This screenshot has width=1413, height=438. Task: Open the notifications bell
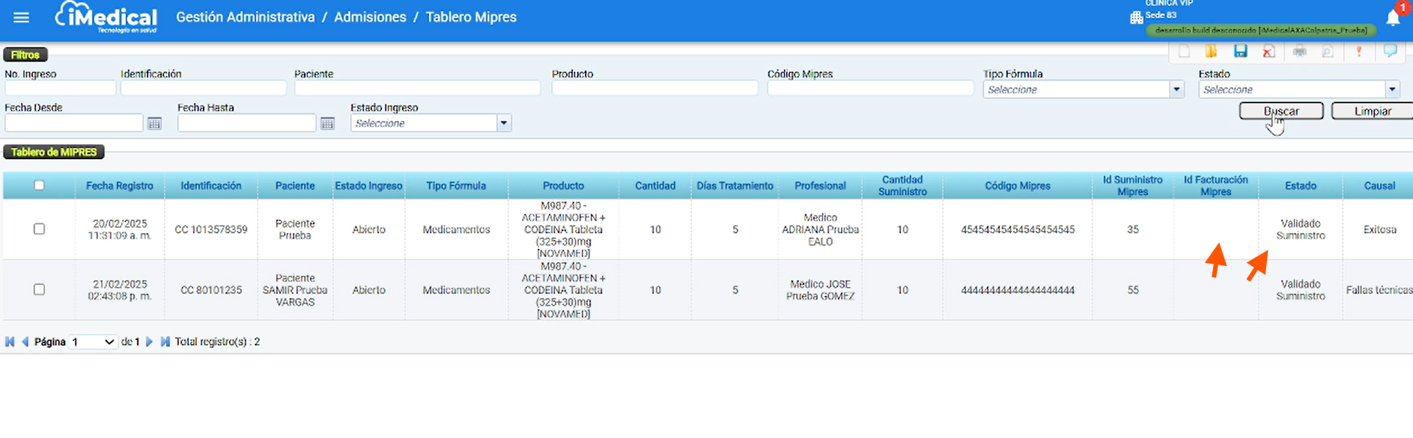click(1393, 18)
